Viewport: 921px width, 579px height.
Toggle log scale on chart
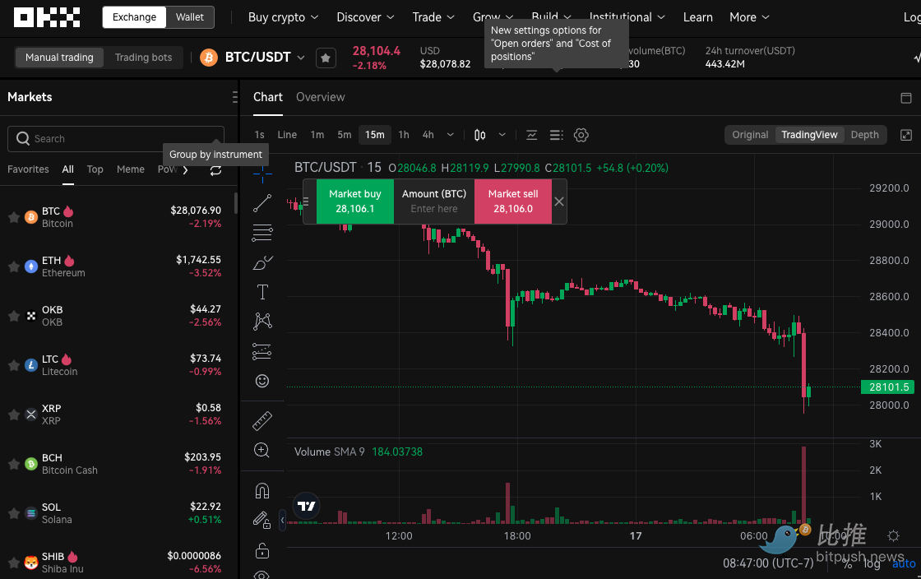coord(872,563)
